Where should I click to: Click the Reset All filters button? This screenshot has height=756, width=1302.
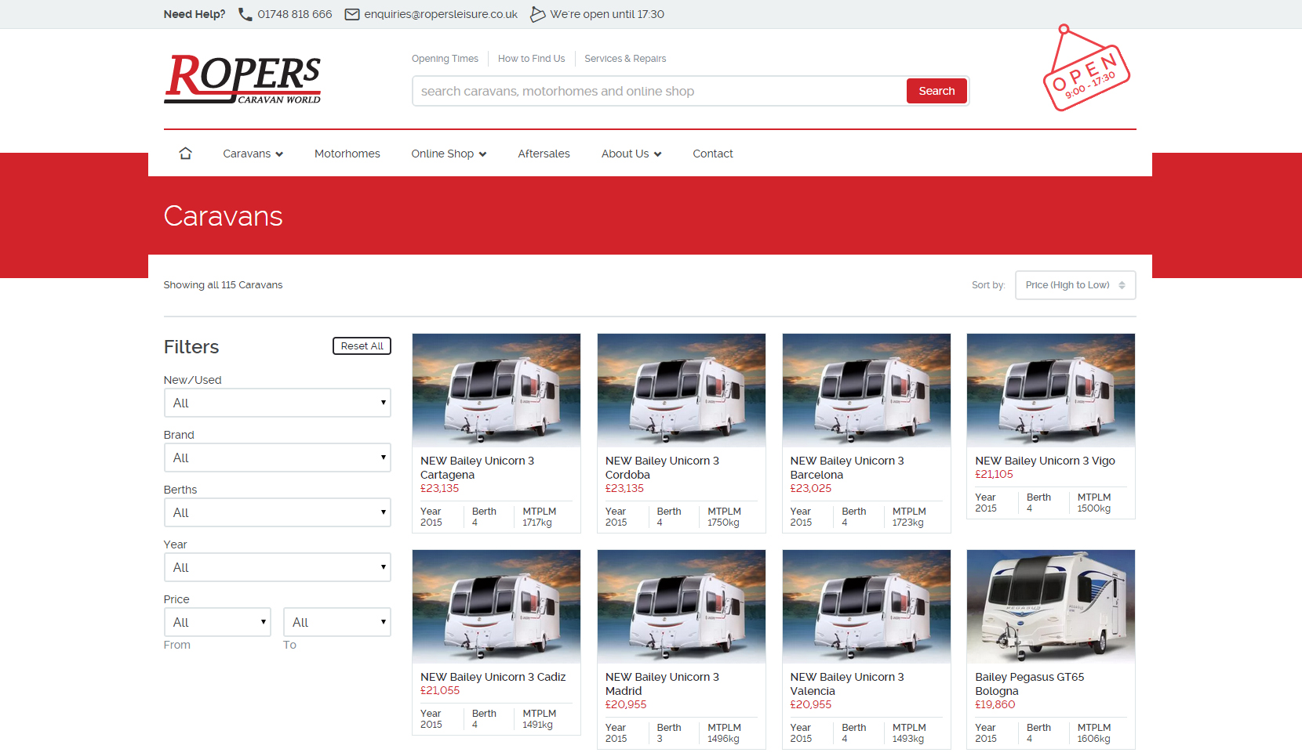tap(362, 346)
